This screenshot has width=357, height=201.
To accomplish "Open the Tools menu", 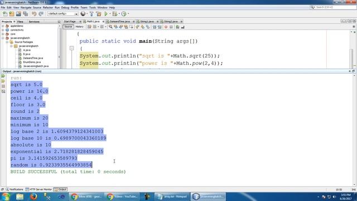I will [92, 7].
